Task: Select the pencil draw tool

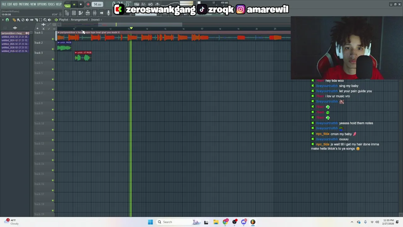Action: click(x=14, y=20)
